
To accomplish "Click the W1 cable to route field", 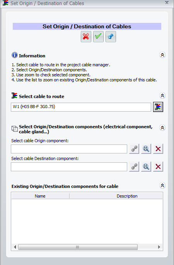I will pyautogui.click(x=81, y=107).
